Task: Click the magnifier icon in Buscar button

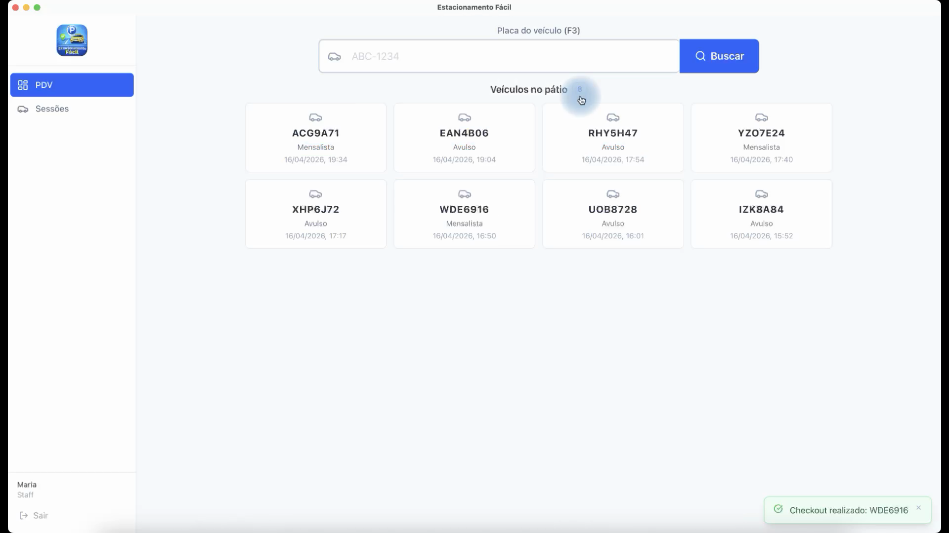Action: (700, 56)
